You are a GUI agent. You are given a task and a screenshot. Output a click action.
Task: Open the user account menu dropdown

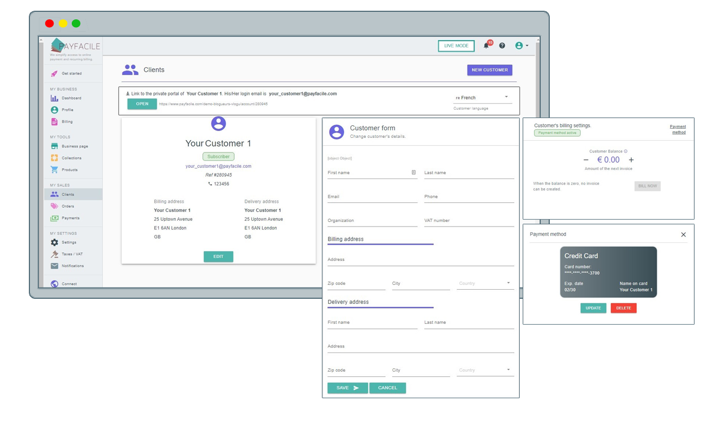coord(522,46)
